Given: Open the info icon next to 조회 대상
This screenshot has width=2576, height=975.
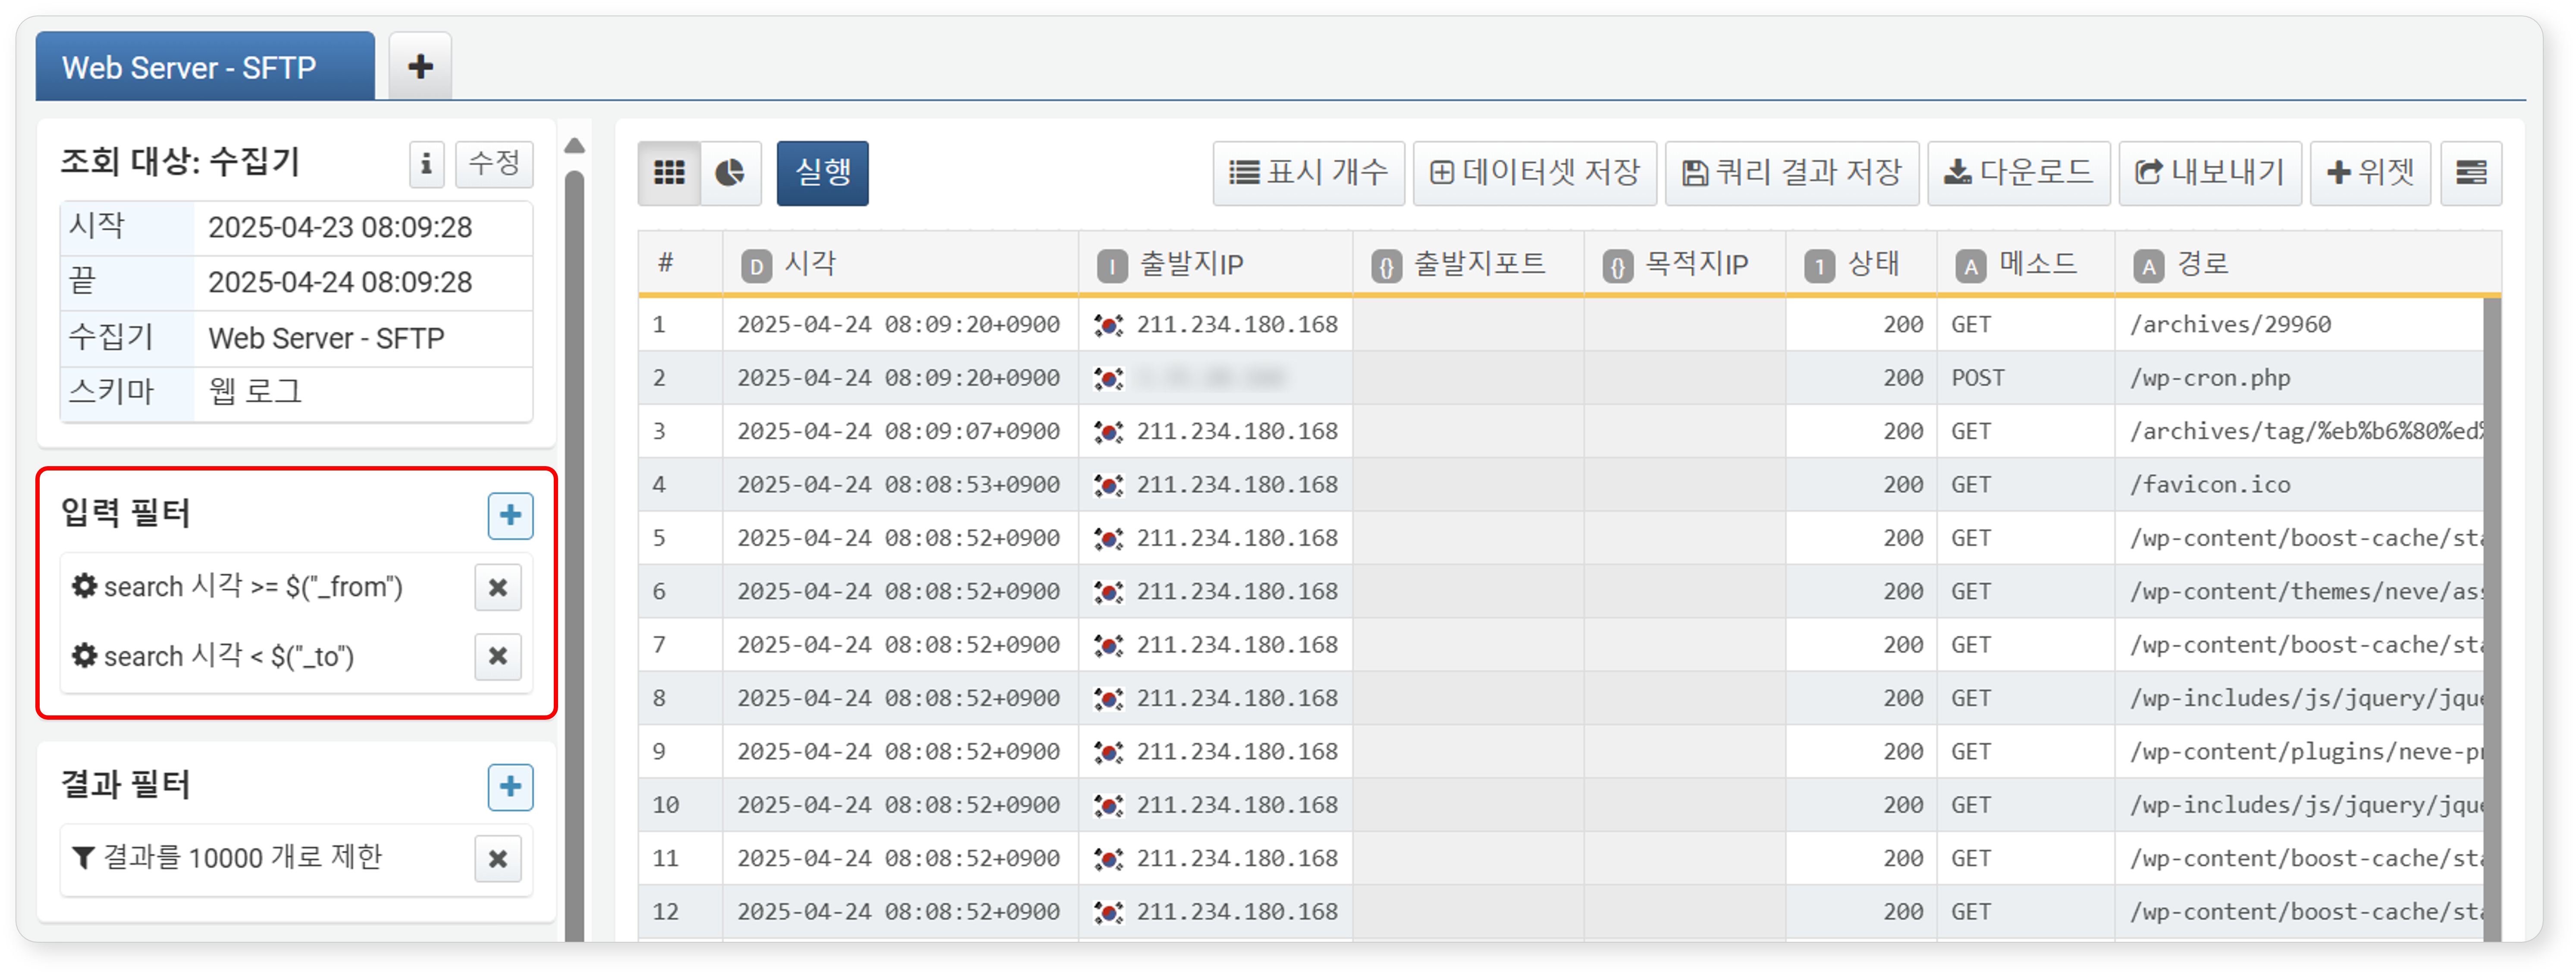Looking at the screenshot, I should [426, 163].
